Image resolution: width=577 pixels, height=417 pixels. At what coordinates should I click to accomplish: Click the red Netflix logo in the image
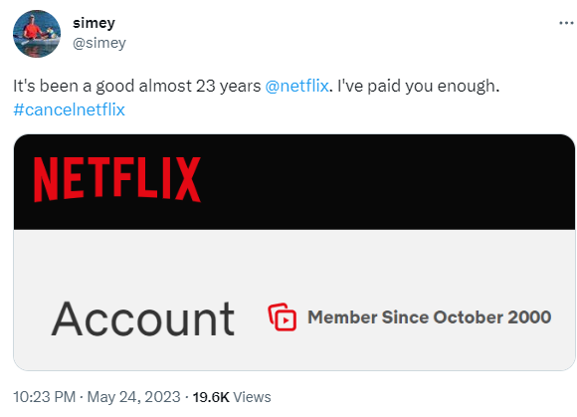coord(117,179)
